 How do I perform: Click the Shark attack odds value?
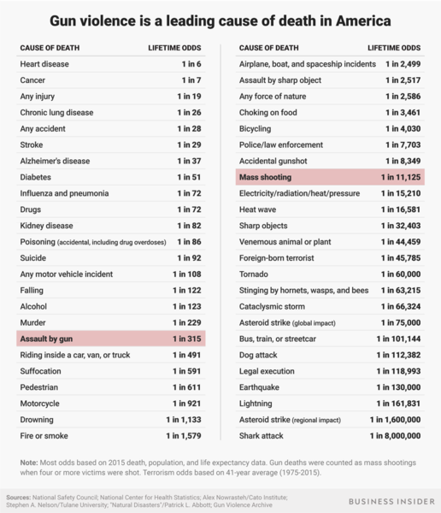pyautogui.click(x=395, y=436)
